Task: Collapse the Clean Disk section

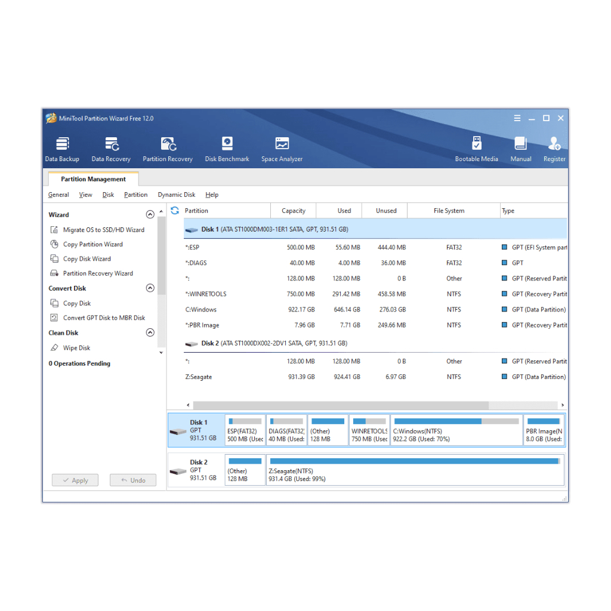Action: 150,332
